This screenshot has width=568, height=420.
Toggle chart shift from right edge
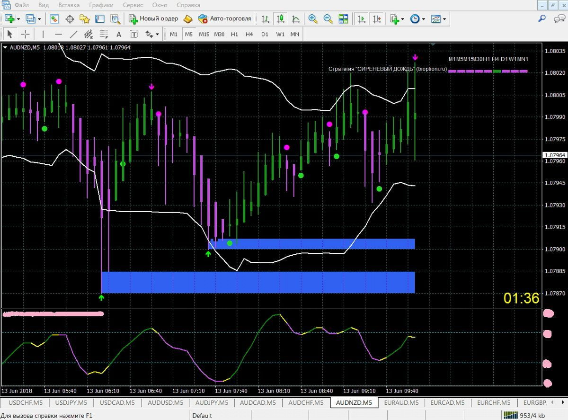click(377, 19)
